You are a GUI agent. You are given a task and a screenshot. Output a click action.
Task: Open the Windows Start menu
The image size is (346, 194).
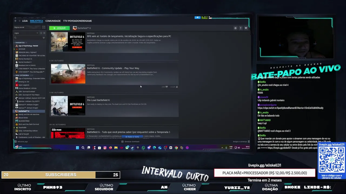pyautogui.click(x=77, y=148)
